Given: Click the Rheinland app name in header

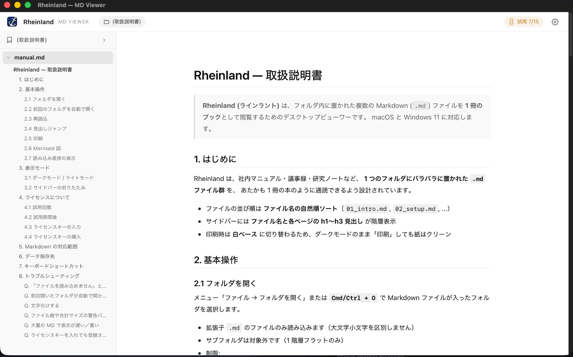Looking at the screenshot, I should click(x=38, y=22).
